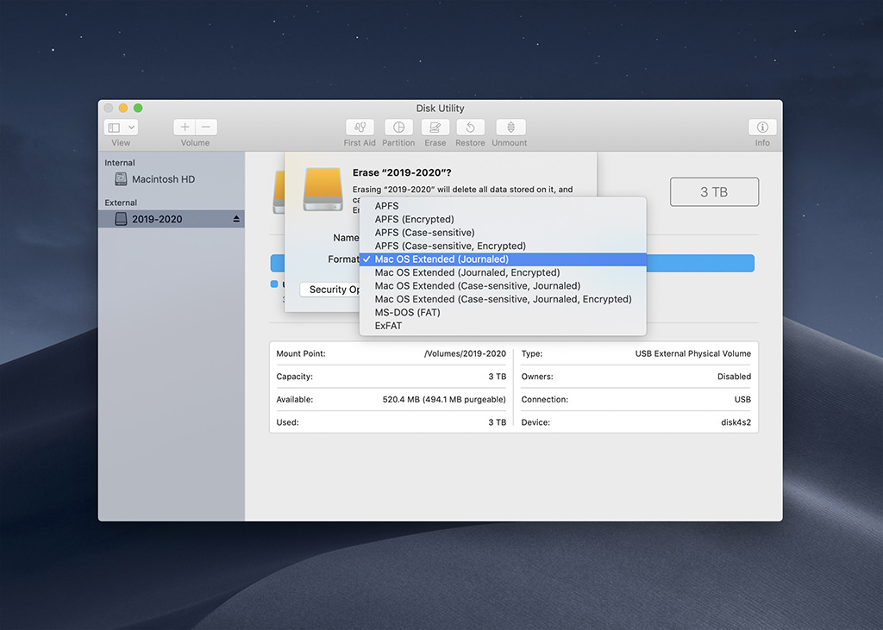This screenshot has width=883, height=630.
Task: Click the Disk Utility window title
Action: click(x=440, y=108)
